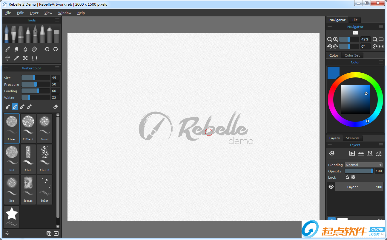Select the Filbert brush preset
This screenshot has width=387, height=240.
pos(28,128)
